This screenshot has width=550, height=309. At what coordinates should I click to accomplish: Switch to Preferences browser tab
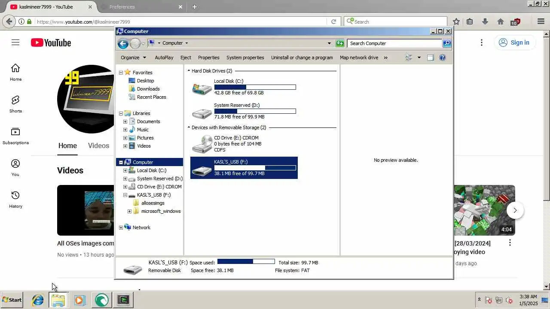pyautogui.click(x=141, y=7)
